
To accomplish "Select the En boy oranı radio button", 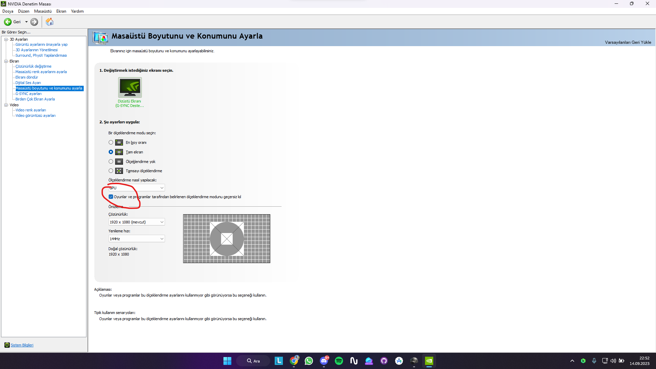I will coord(111,142).
